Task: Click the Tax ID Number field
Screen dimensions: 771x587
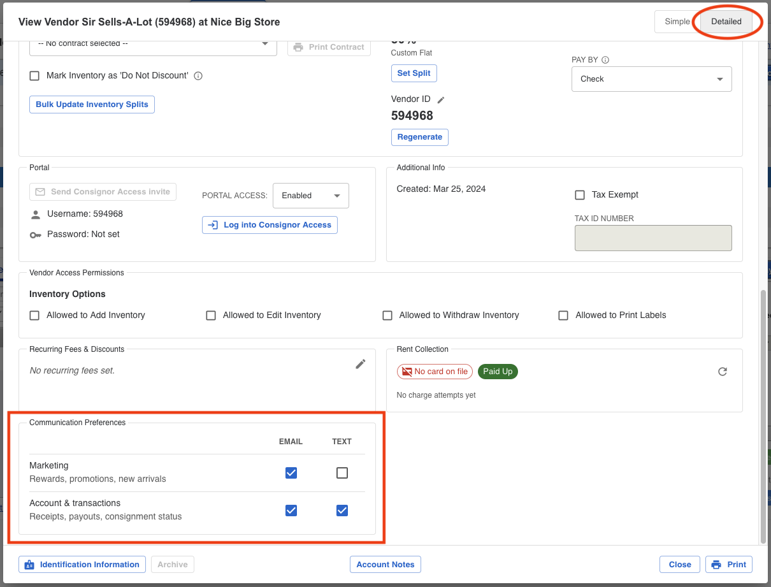Action: tap(653, 238)
